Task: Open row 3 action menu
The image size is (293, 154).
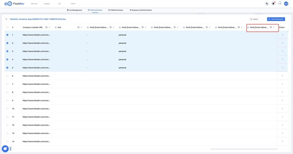Action: coord(282,51)
